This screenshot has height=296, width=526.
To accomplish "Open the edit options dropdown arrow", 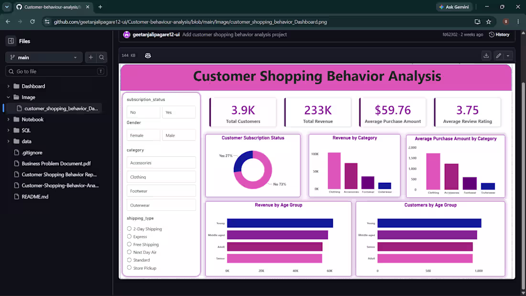I will [x=508, y=56].
